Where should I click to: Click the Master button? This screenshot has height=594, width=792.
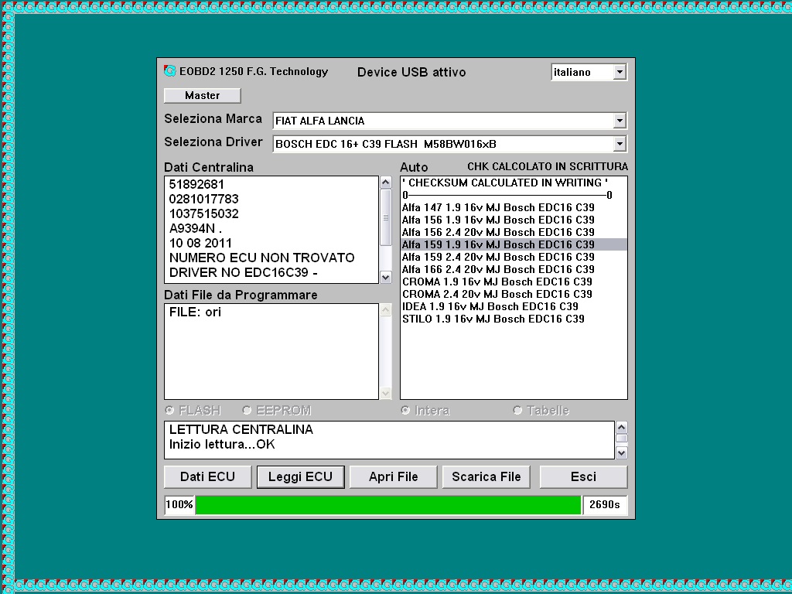[x=202, y=95]
